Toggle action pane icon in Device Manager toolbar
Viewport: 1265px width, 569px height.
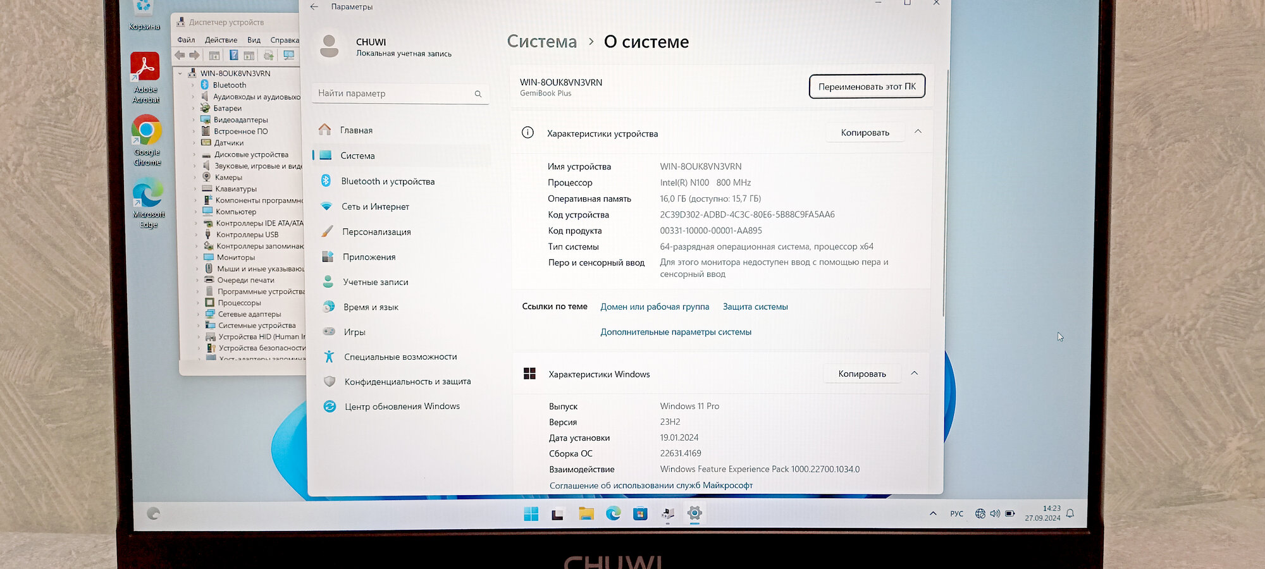pyautogui.click(x=249, y=56)
